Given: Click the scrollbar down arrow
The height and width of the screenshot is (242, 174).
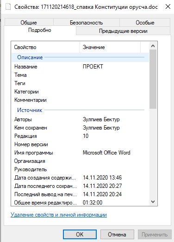Looking at the screenshot, I should point(153,202).
